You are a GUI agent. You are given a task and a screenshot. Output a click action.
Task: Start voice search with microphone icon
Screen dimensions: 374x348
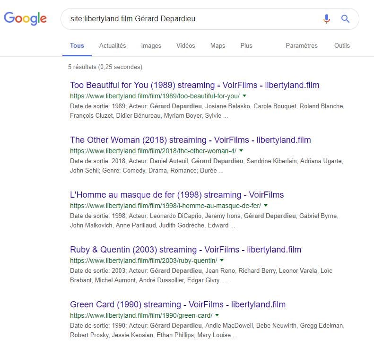pos(327,18)
